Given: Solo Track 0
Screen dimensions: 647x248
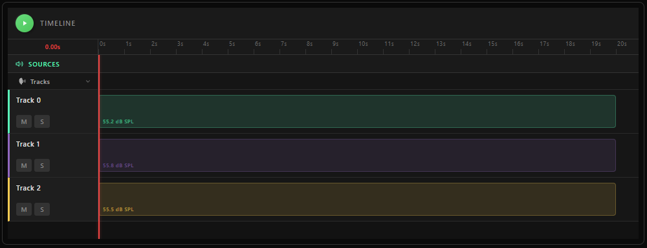Looking at the screenshot, I should click(42, 121).
